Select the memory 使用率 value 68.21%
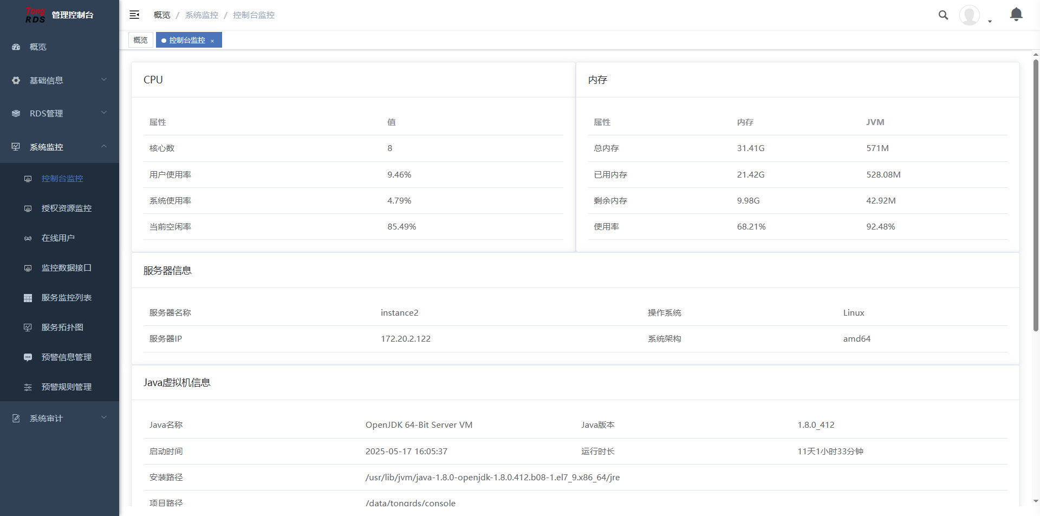The image size is (1040, 516). pos(751,227)
